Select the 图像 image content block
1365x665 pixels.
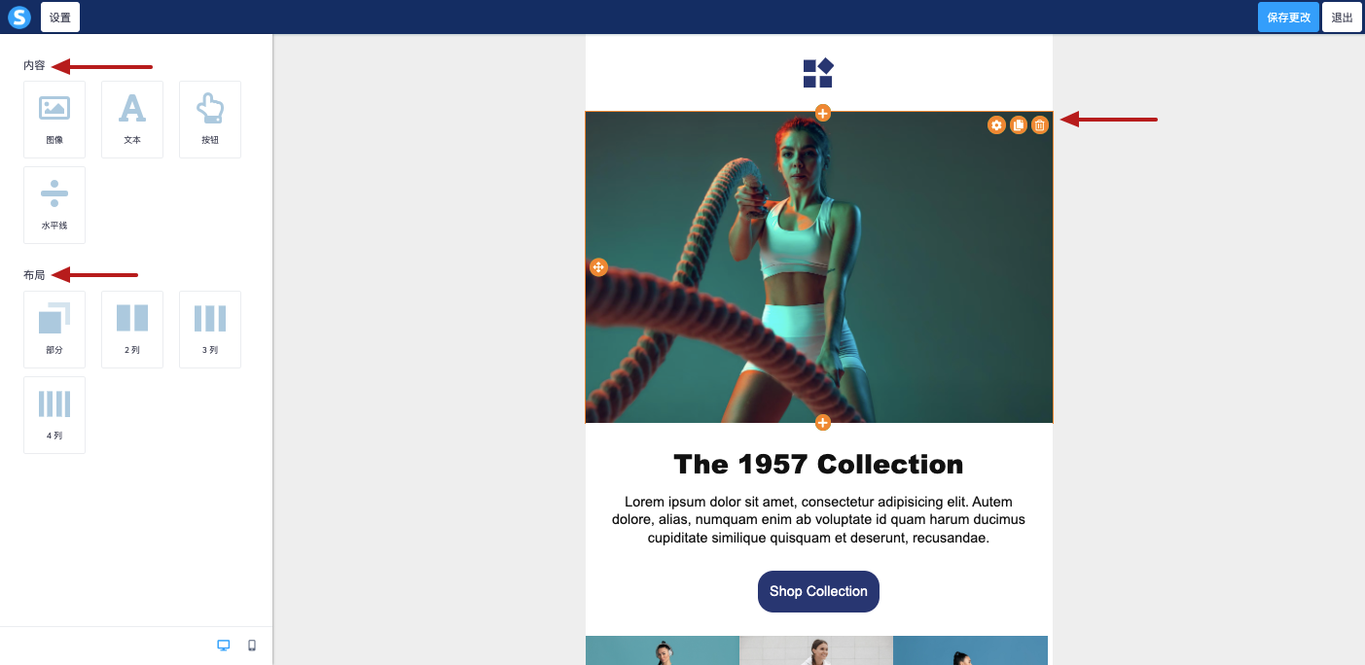54,120
